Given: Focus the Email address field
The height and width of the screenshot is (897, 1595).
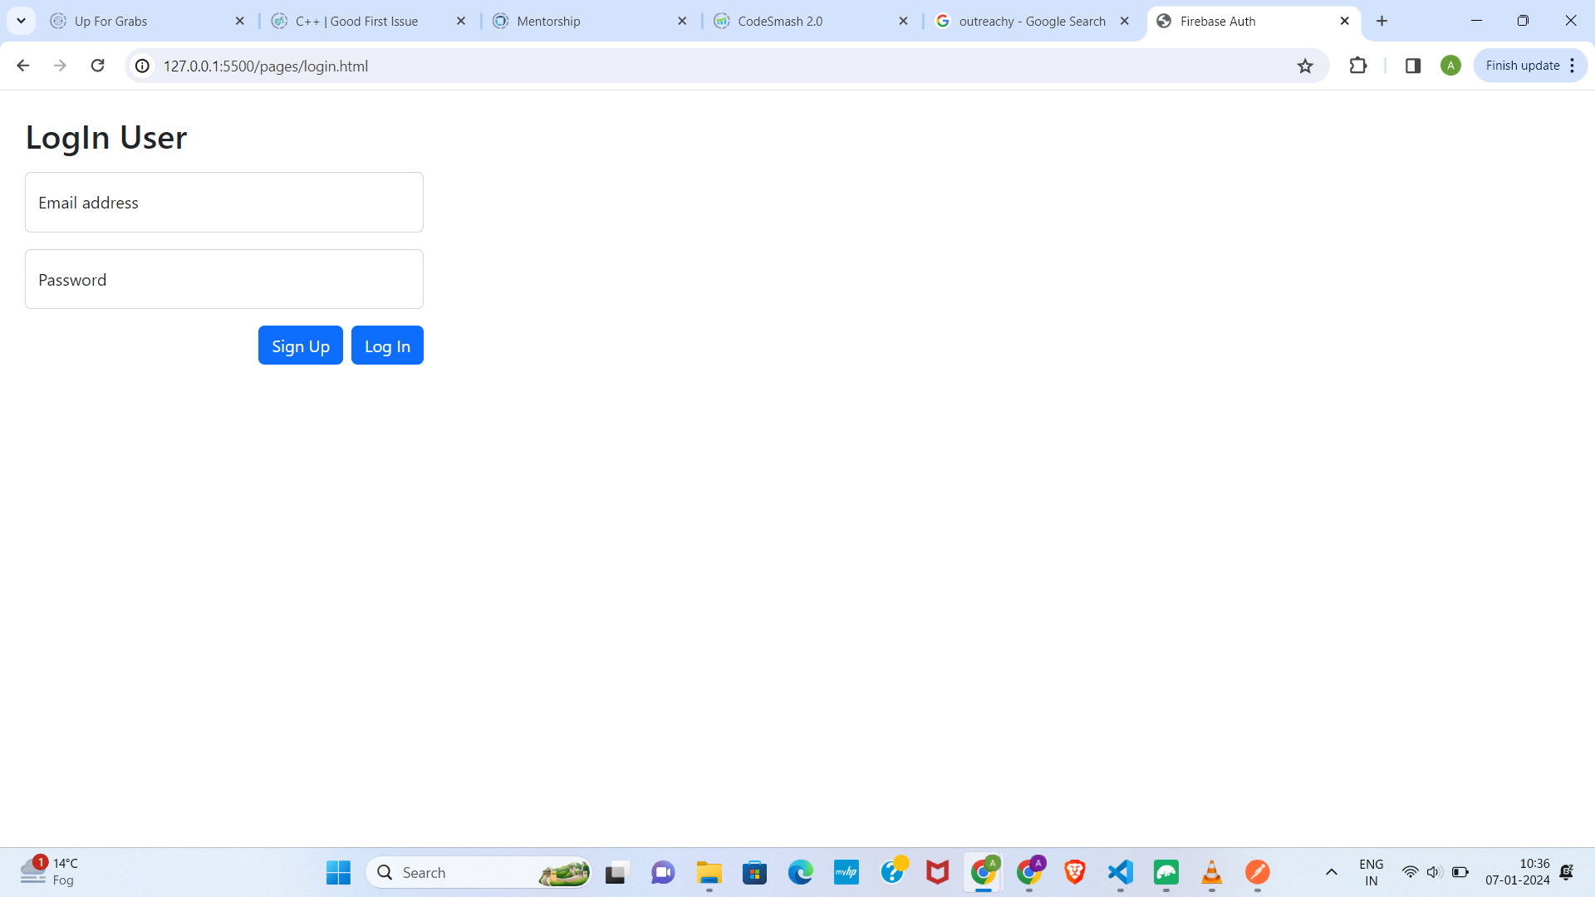Looking at the screenshot, I should pyautogui.click(x=224, y=203).
